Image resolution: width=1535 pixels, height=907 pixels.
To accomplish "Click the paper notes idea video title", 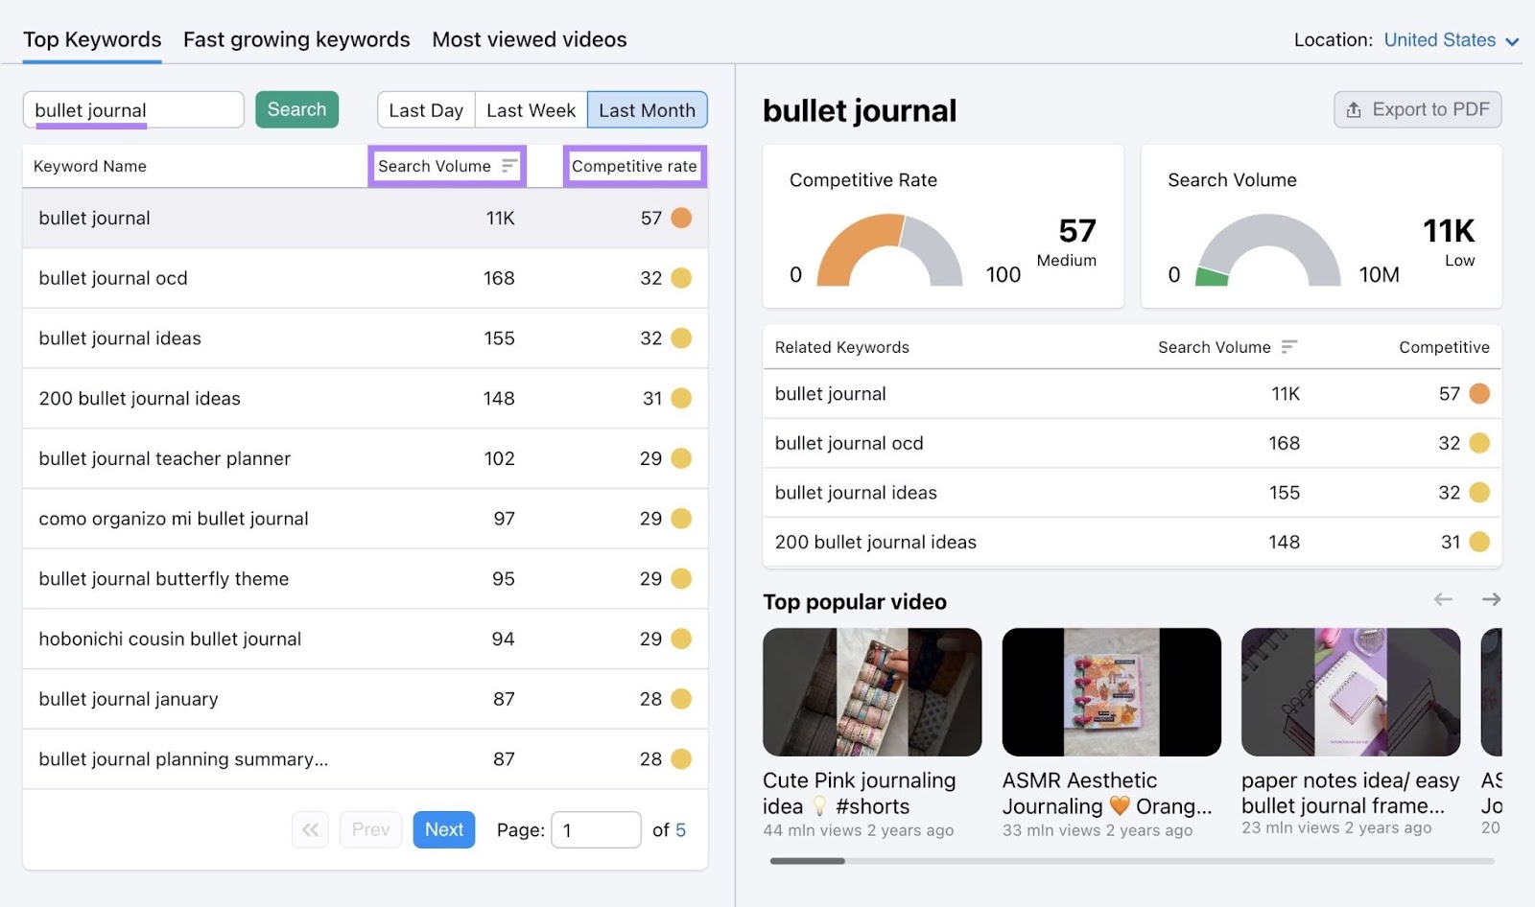I will click(1351, 793).
